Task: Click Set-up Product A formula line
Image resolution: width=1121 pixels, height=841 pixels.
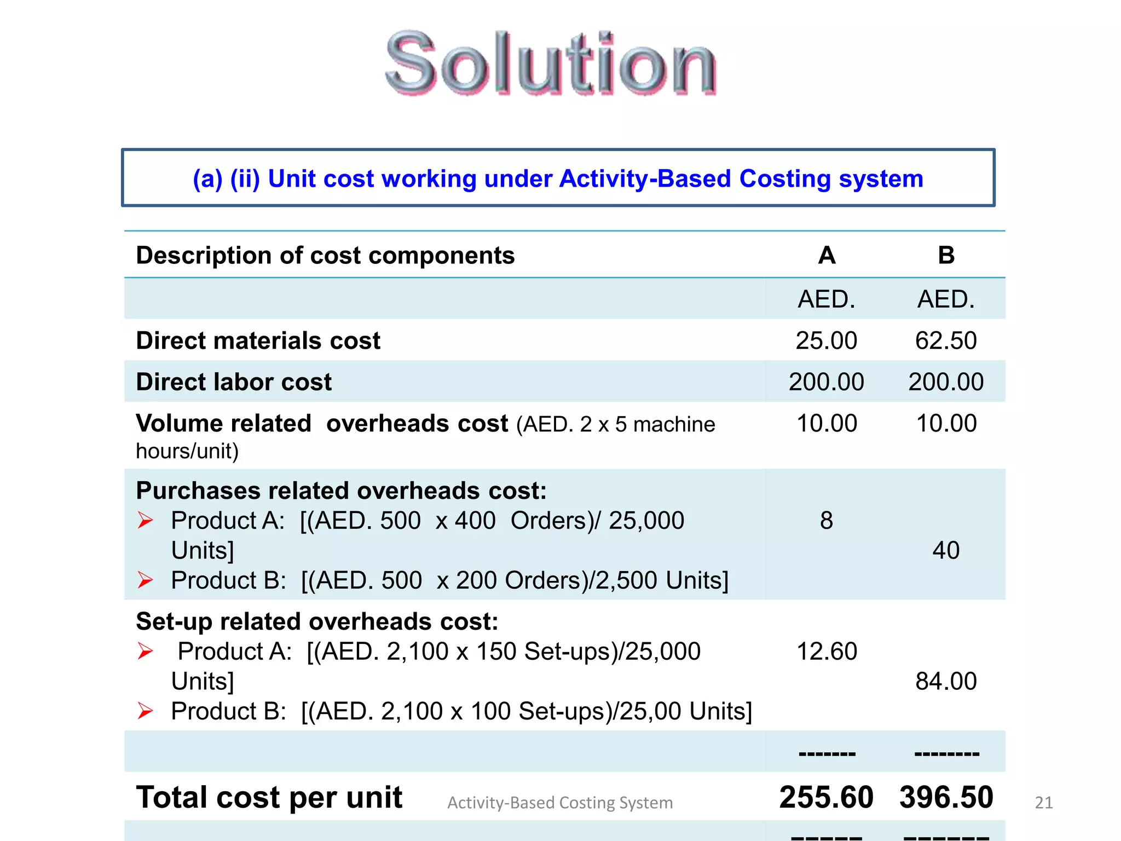Action: point(436,666)
